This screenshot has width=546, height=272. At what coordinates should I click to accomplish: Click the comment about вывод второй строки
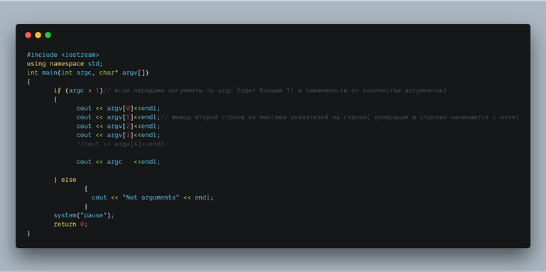340,117
